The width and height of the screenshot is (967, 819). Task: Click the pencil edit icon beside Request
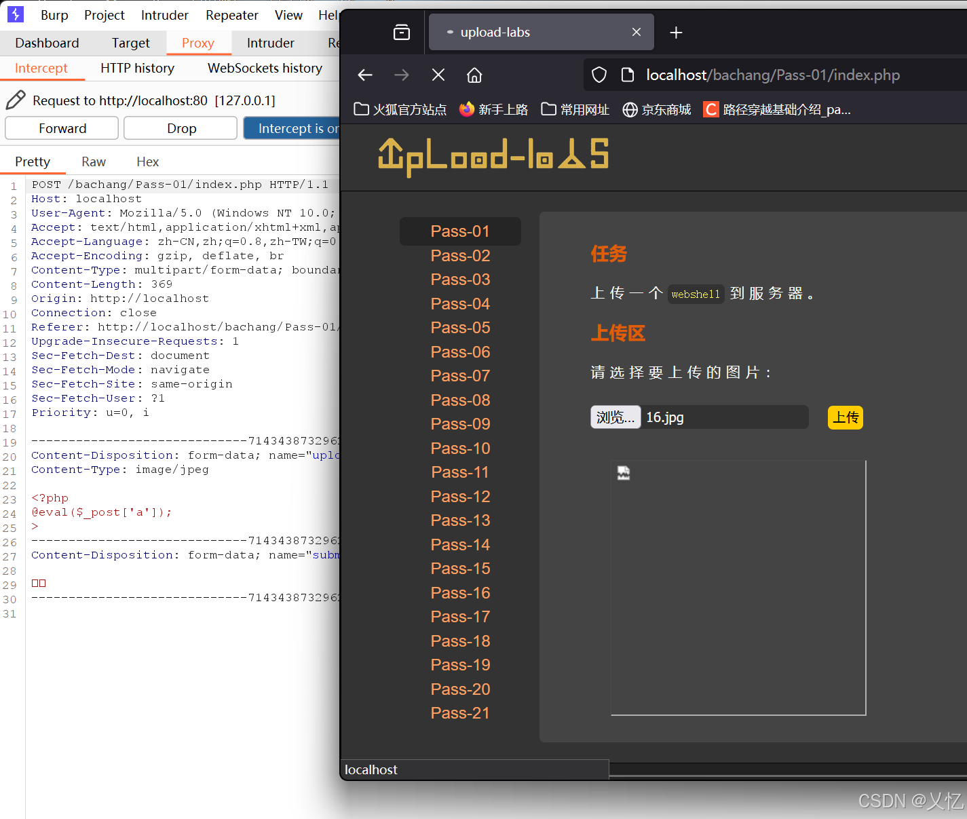(x=16, y=100)
